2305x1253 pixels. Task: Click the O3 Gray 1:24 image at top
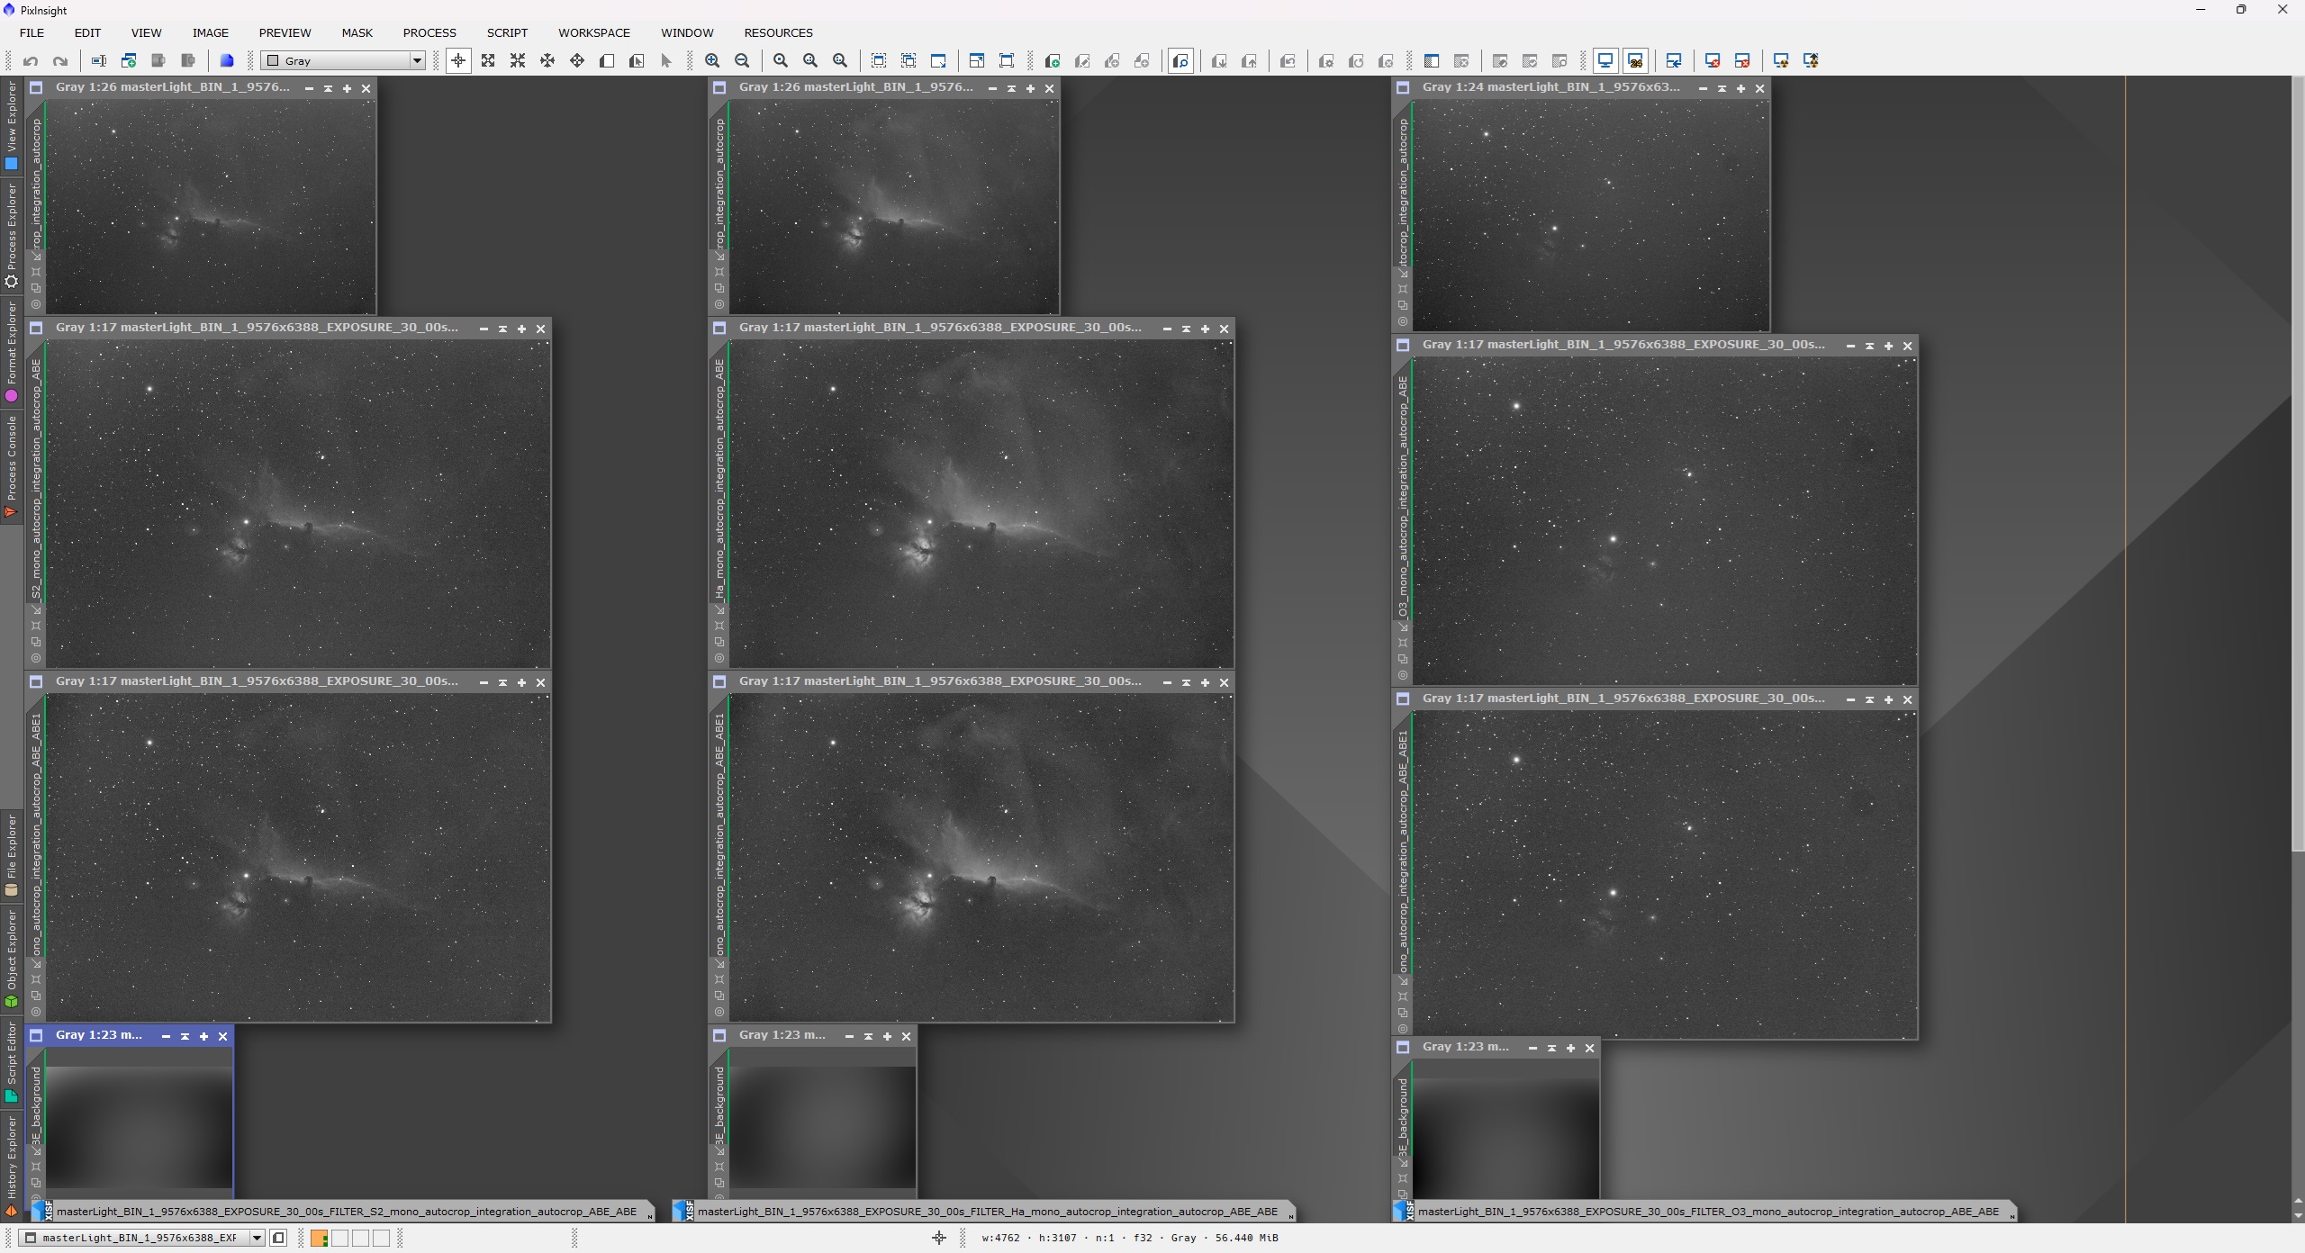(x=1590, y=215)
